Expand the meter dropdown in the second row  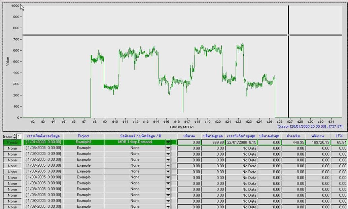point(168,148)
